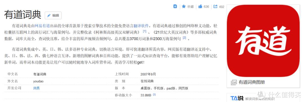The image size is (304, 102).
Task: Click the pencil 编辑 edit button
Action: coord(53,15)
